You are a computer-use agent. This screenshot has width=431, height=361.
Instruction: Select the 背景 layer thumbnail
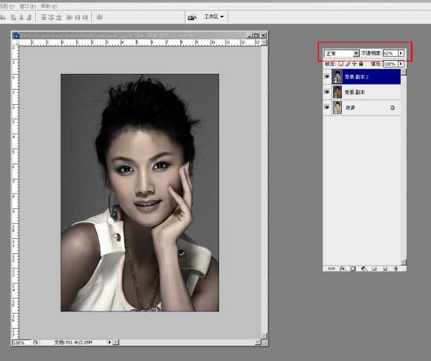338,108
